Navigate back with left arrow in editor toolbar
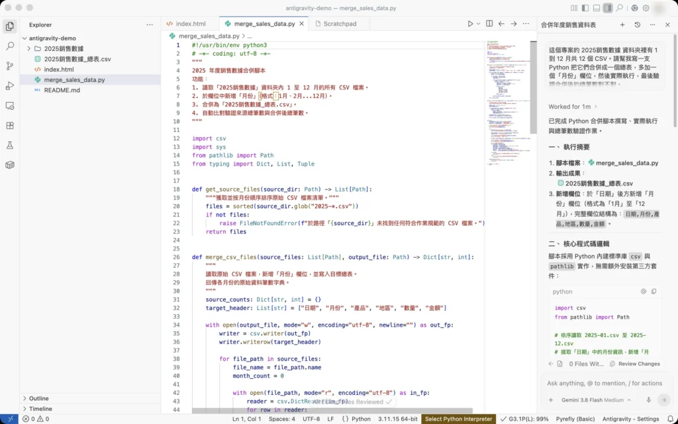 point(501,24)
